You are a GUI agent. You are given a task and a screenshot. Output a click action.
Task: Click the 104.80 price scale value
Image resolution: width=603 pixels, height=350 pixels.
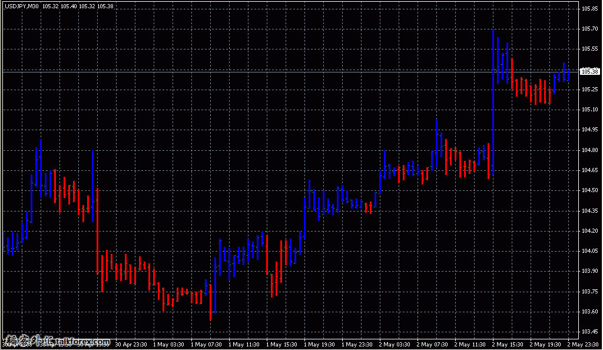pos(590,150)
